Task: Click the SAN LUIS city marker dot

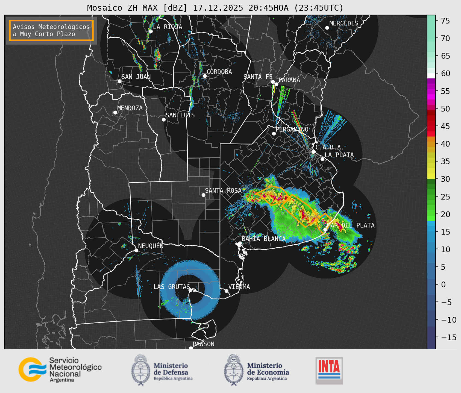Action: point(164,120)
